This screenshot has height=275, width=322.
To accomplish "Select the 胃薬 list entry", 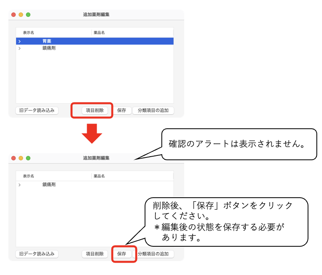I will point(48,41).
